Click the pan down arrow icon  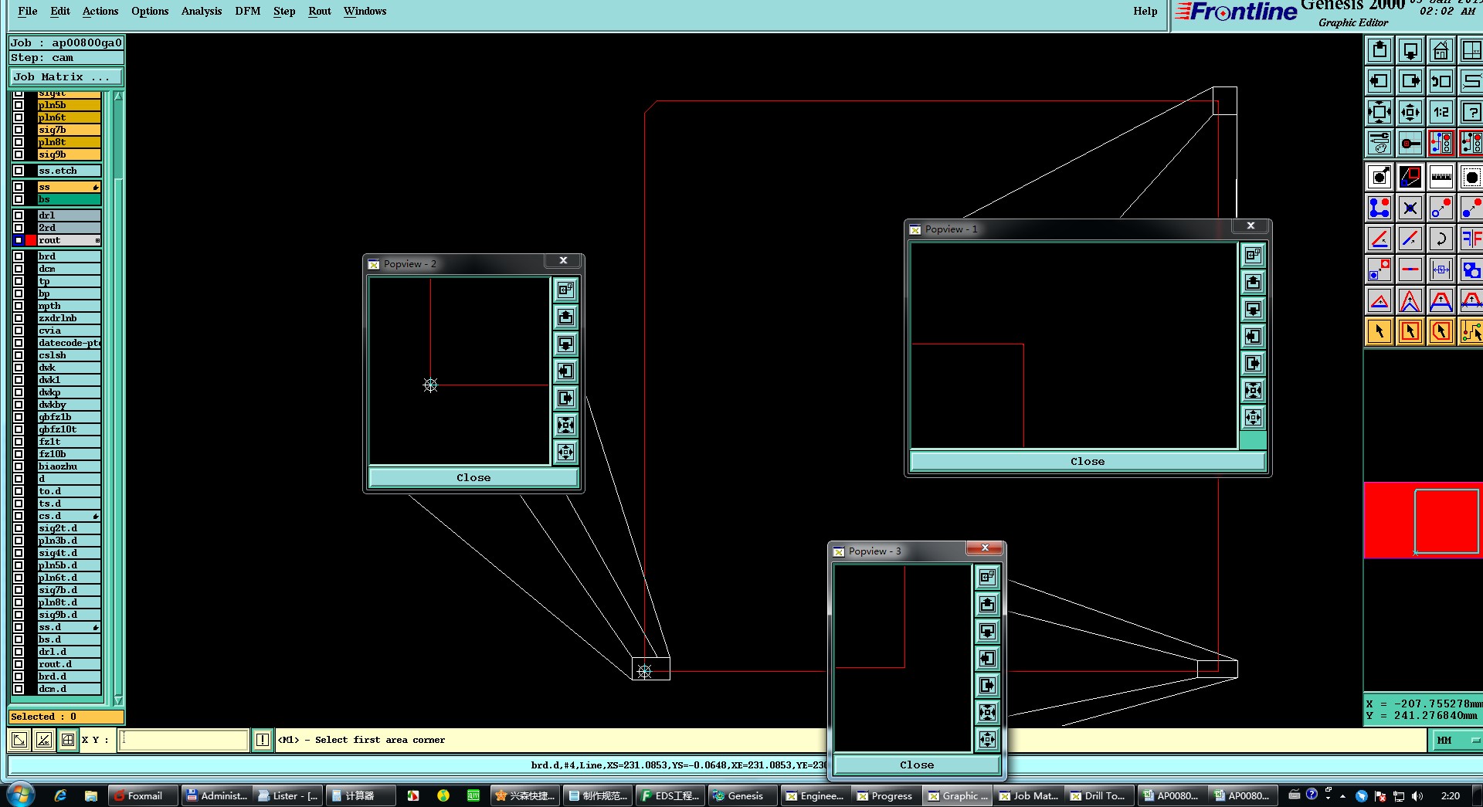pyautogui.click(x=1410, y=50)
